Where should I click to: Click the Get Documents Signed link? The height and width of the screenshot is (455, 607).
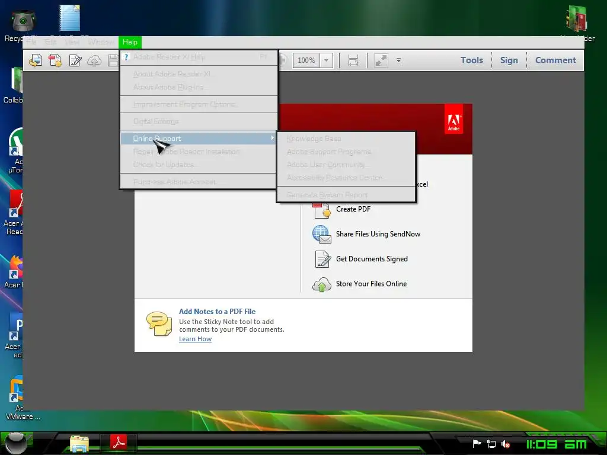[372, 259]
